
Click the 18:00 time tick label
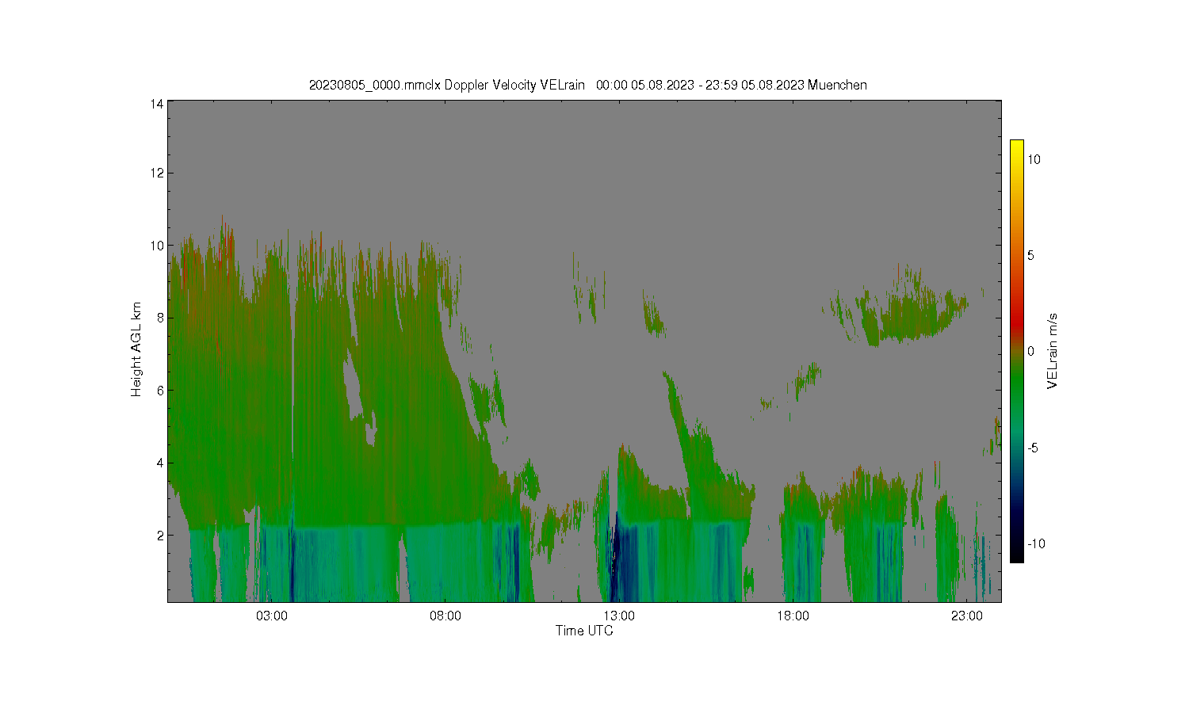click(793, 616)
